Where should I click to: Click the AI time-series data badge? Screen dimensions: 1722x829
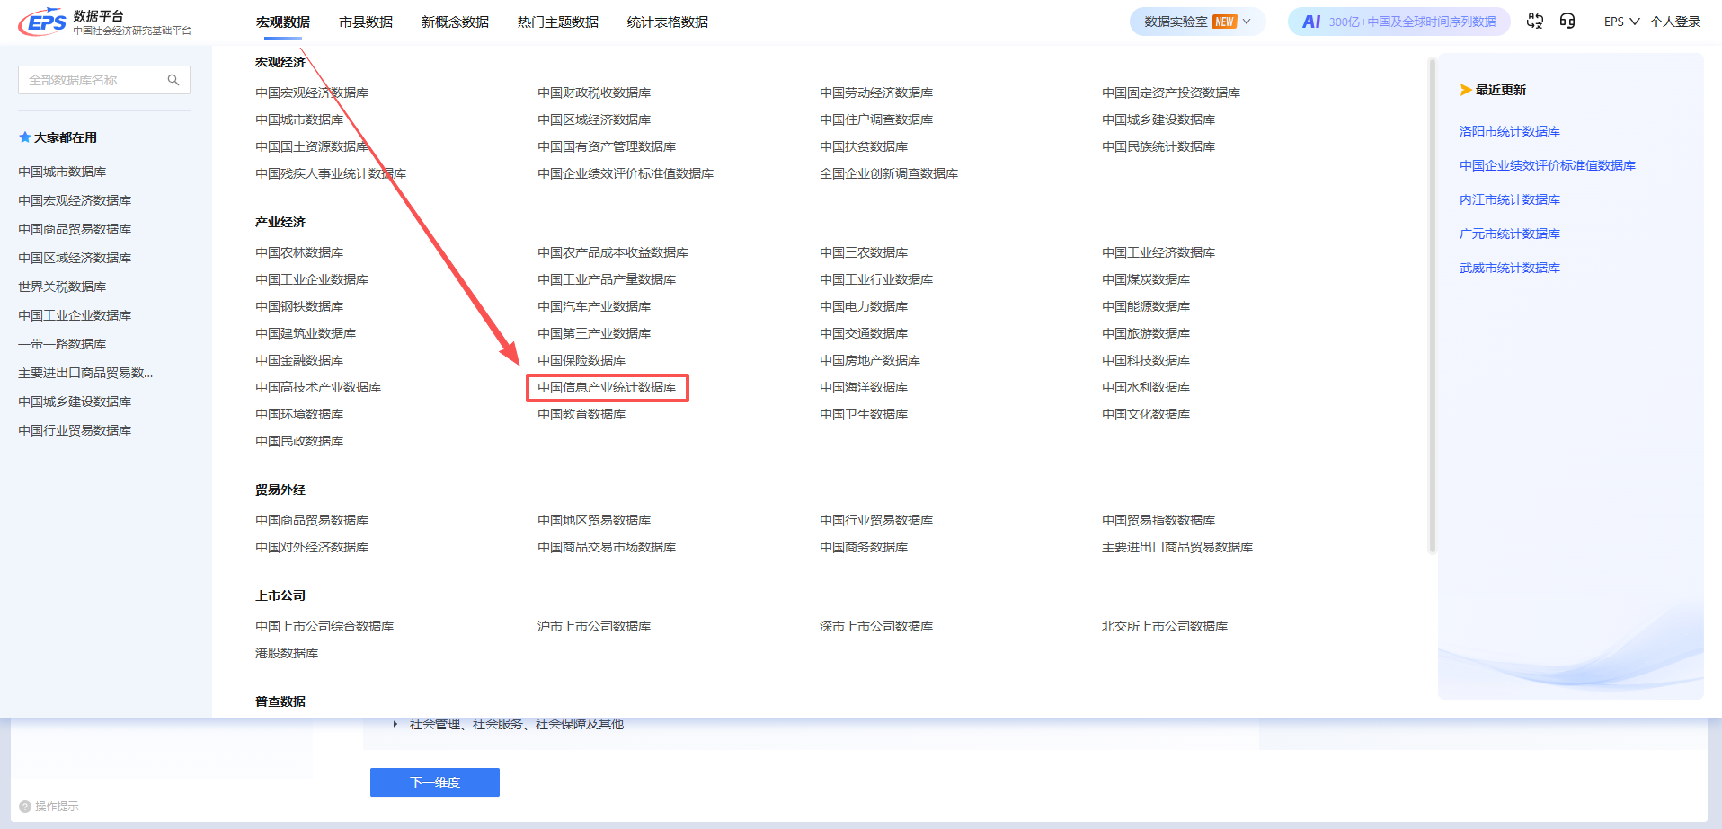click(x=1398, y=21)
